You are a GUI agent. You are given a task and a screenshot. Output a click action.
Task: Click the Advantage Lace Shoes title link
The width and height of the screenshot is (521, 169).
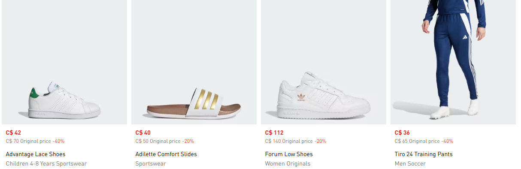(x=36, y=154)
